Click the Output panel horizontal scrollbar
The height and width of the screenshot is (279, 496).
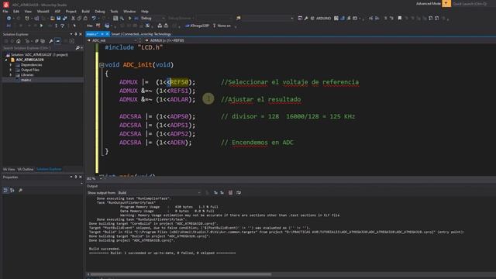[181, 274]
